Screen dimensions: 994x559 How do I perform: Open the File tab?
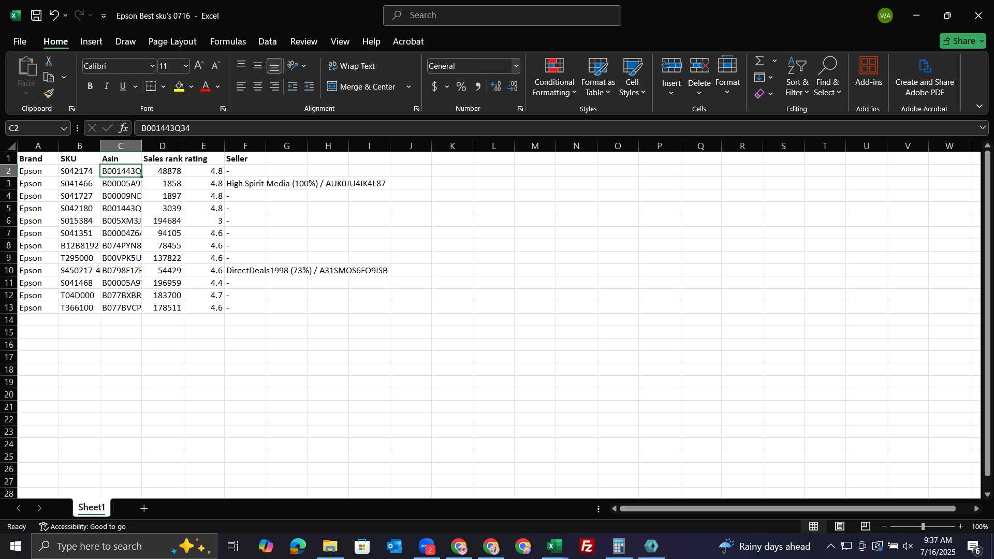click(x=20, y=41)
